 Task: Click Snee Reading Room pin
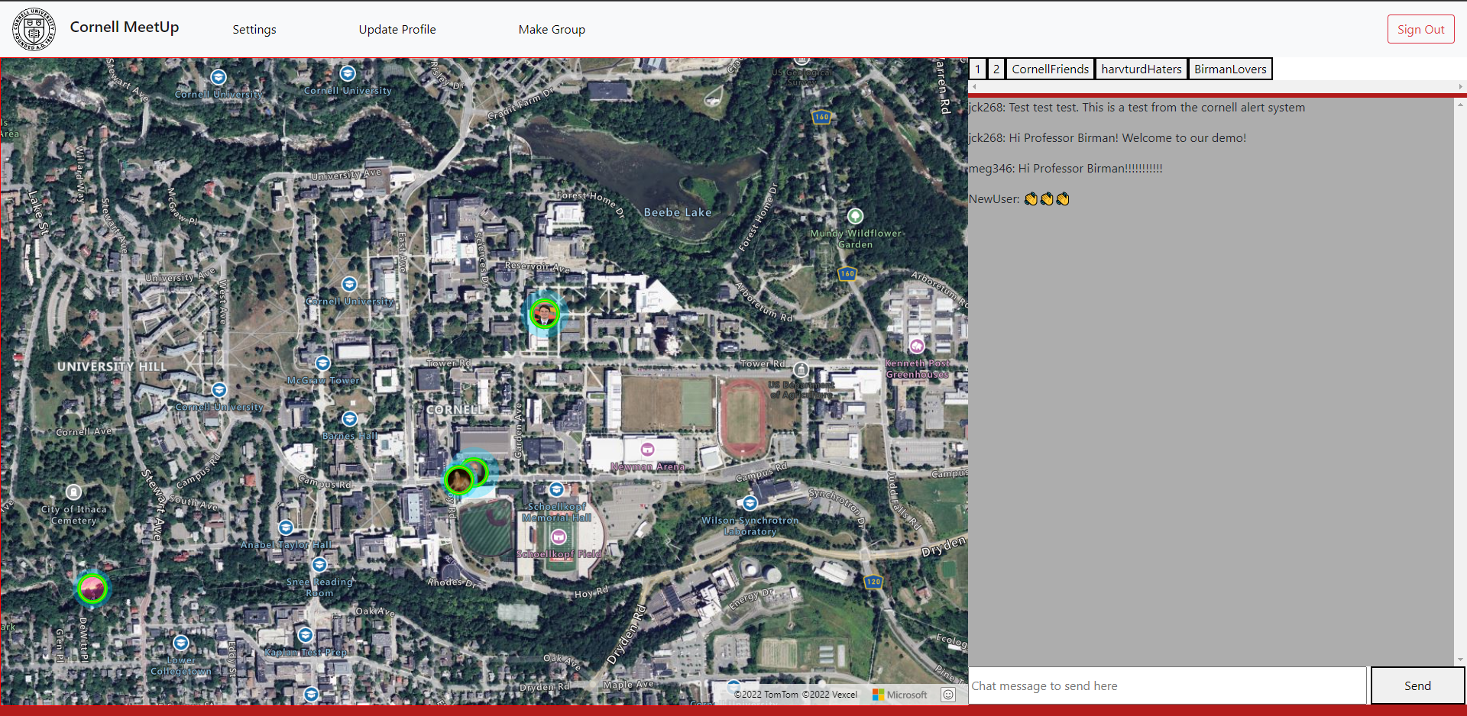(x=319, y=565)
